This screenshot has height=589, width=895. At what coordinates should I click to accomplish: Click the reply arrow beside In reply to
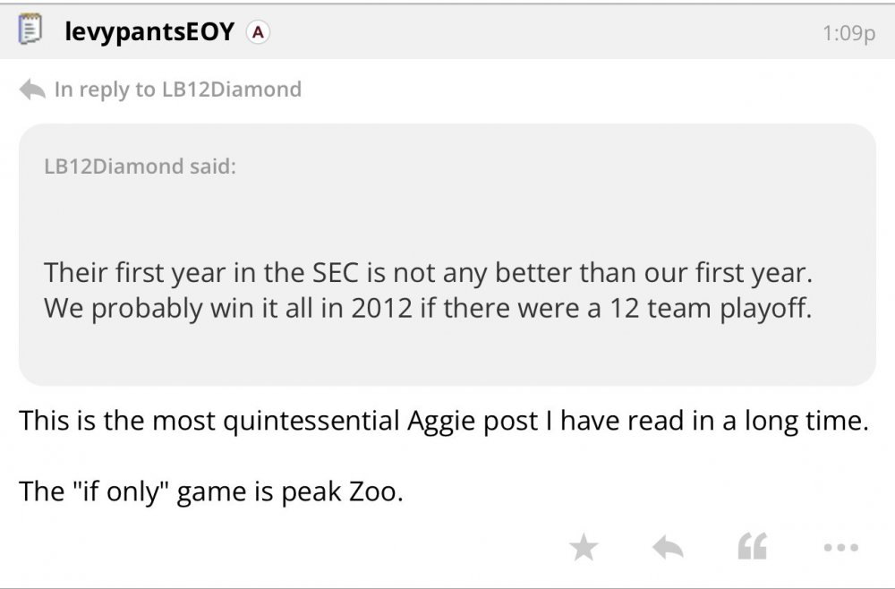pos(32,90)
